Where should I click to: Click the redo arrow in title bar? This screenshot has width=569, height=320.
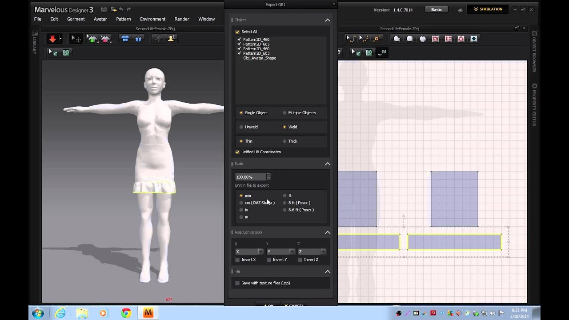tap(129, 9)
